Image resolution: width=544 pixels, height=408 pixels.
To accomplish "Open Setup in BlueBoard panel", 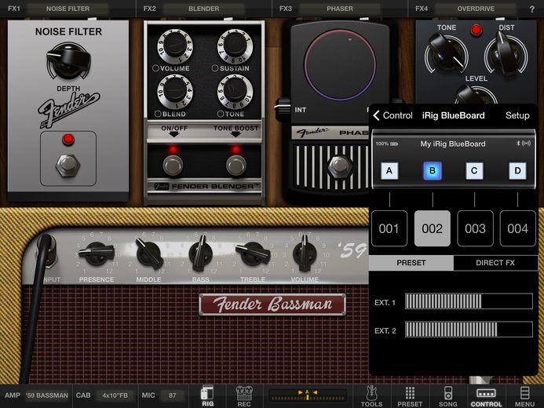I will tap(517, 115).
